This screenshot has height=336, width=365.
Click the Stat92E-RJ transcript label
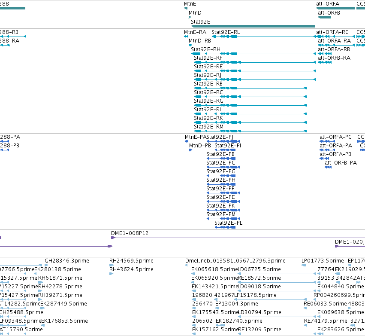tap(208, 75)
